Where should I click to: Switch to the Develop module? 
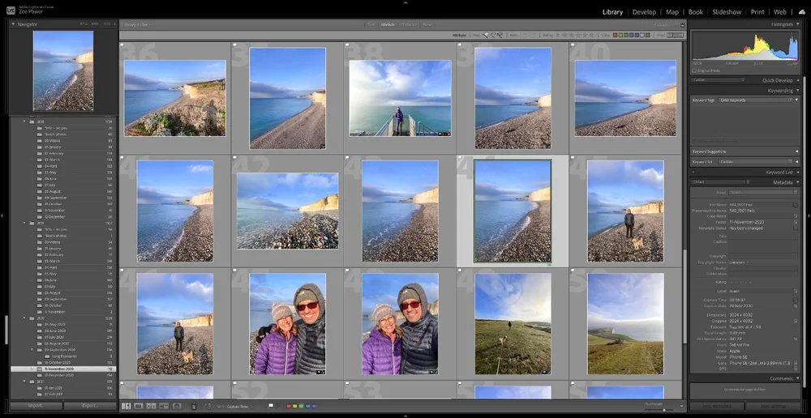click(x=644, y=12)
